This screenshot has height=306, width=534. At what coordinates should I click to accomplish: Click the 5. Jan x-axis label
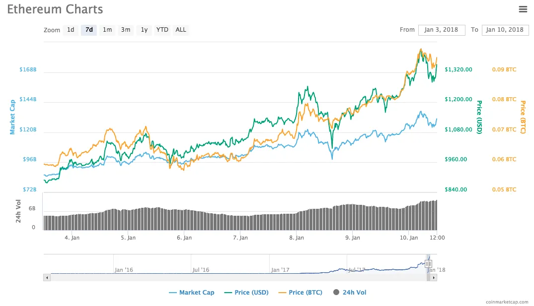point(128,238)
